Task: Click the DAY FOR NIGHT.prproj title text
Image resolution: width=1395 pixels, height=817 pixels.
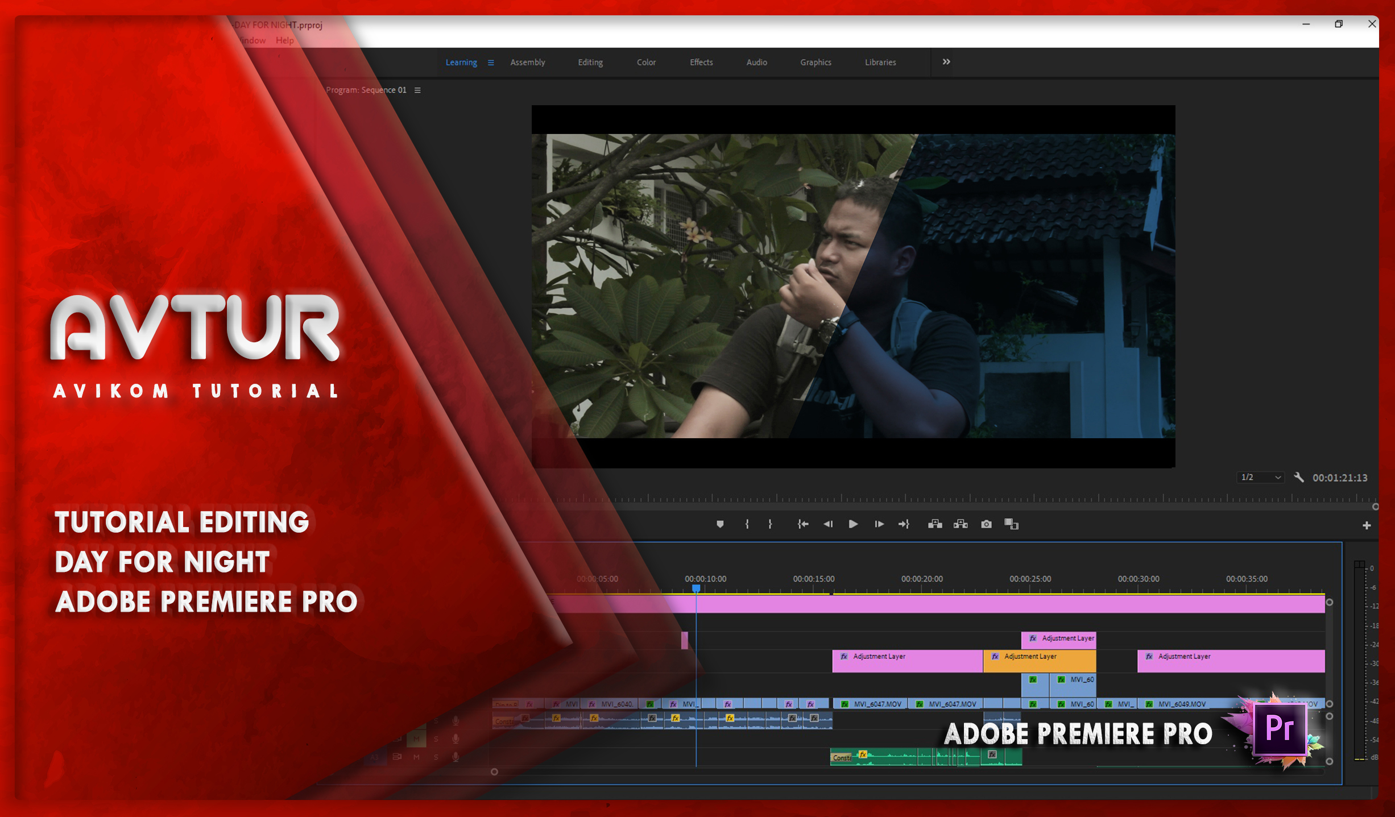Action: click(278, 25)
